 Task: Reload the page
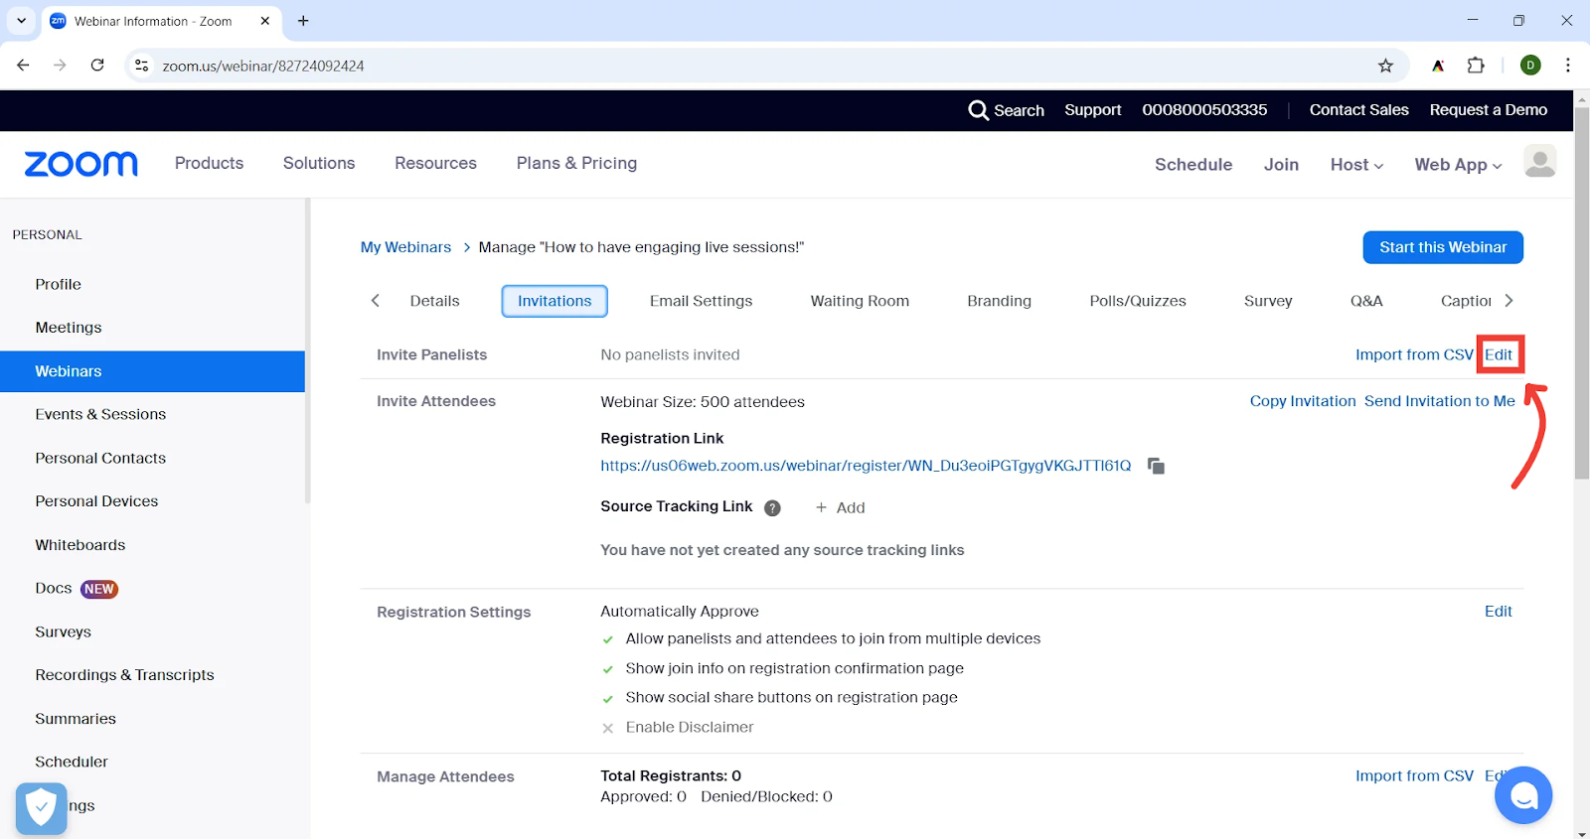click(97, 66)
